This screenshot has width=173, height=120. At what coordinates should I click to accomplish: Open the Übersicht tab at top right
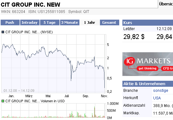tap(166, 4)
